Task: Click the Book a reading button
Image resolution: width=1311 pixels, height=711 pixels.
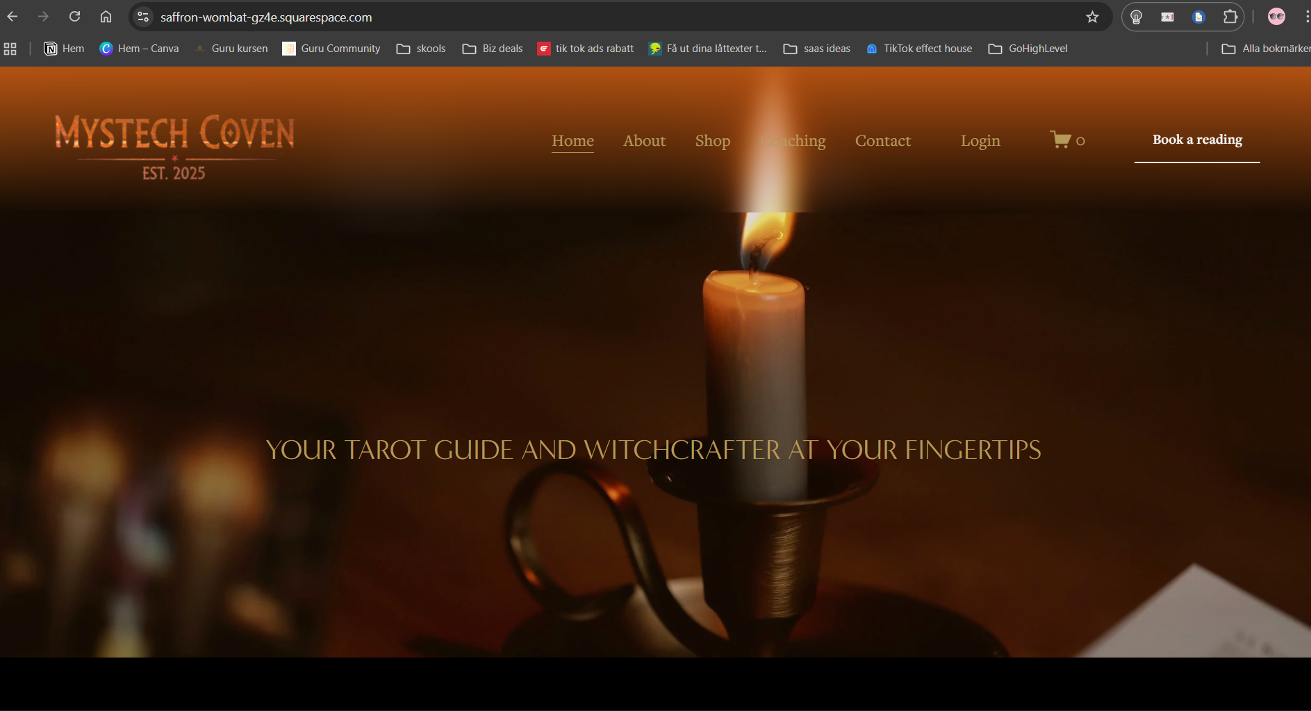Action: [x=1196, y=140]
